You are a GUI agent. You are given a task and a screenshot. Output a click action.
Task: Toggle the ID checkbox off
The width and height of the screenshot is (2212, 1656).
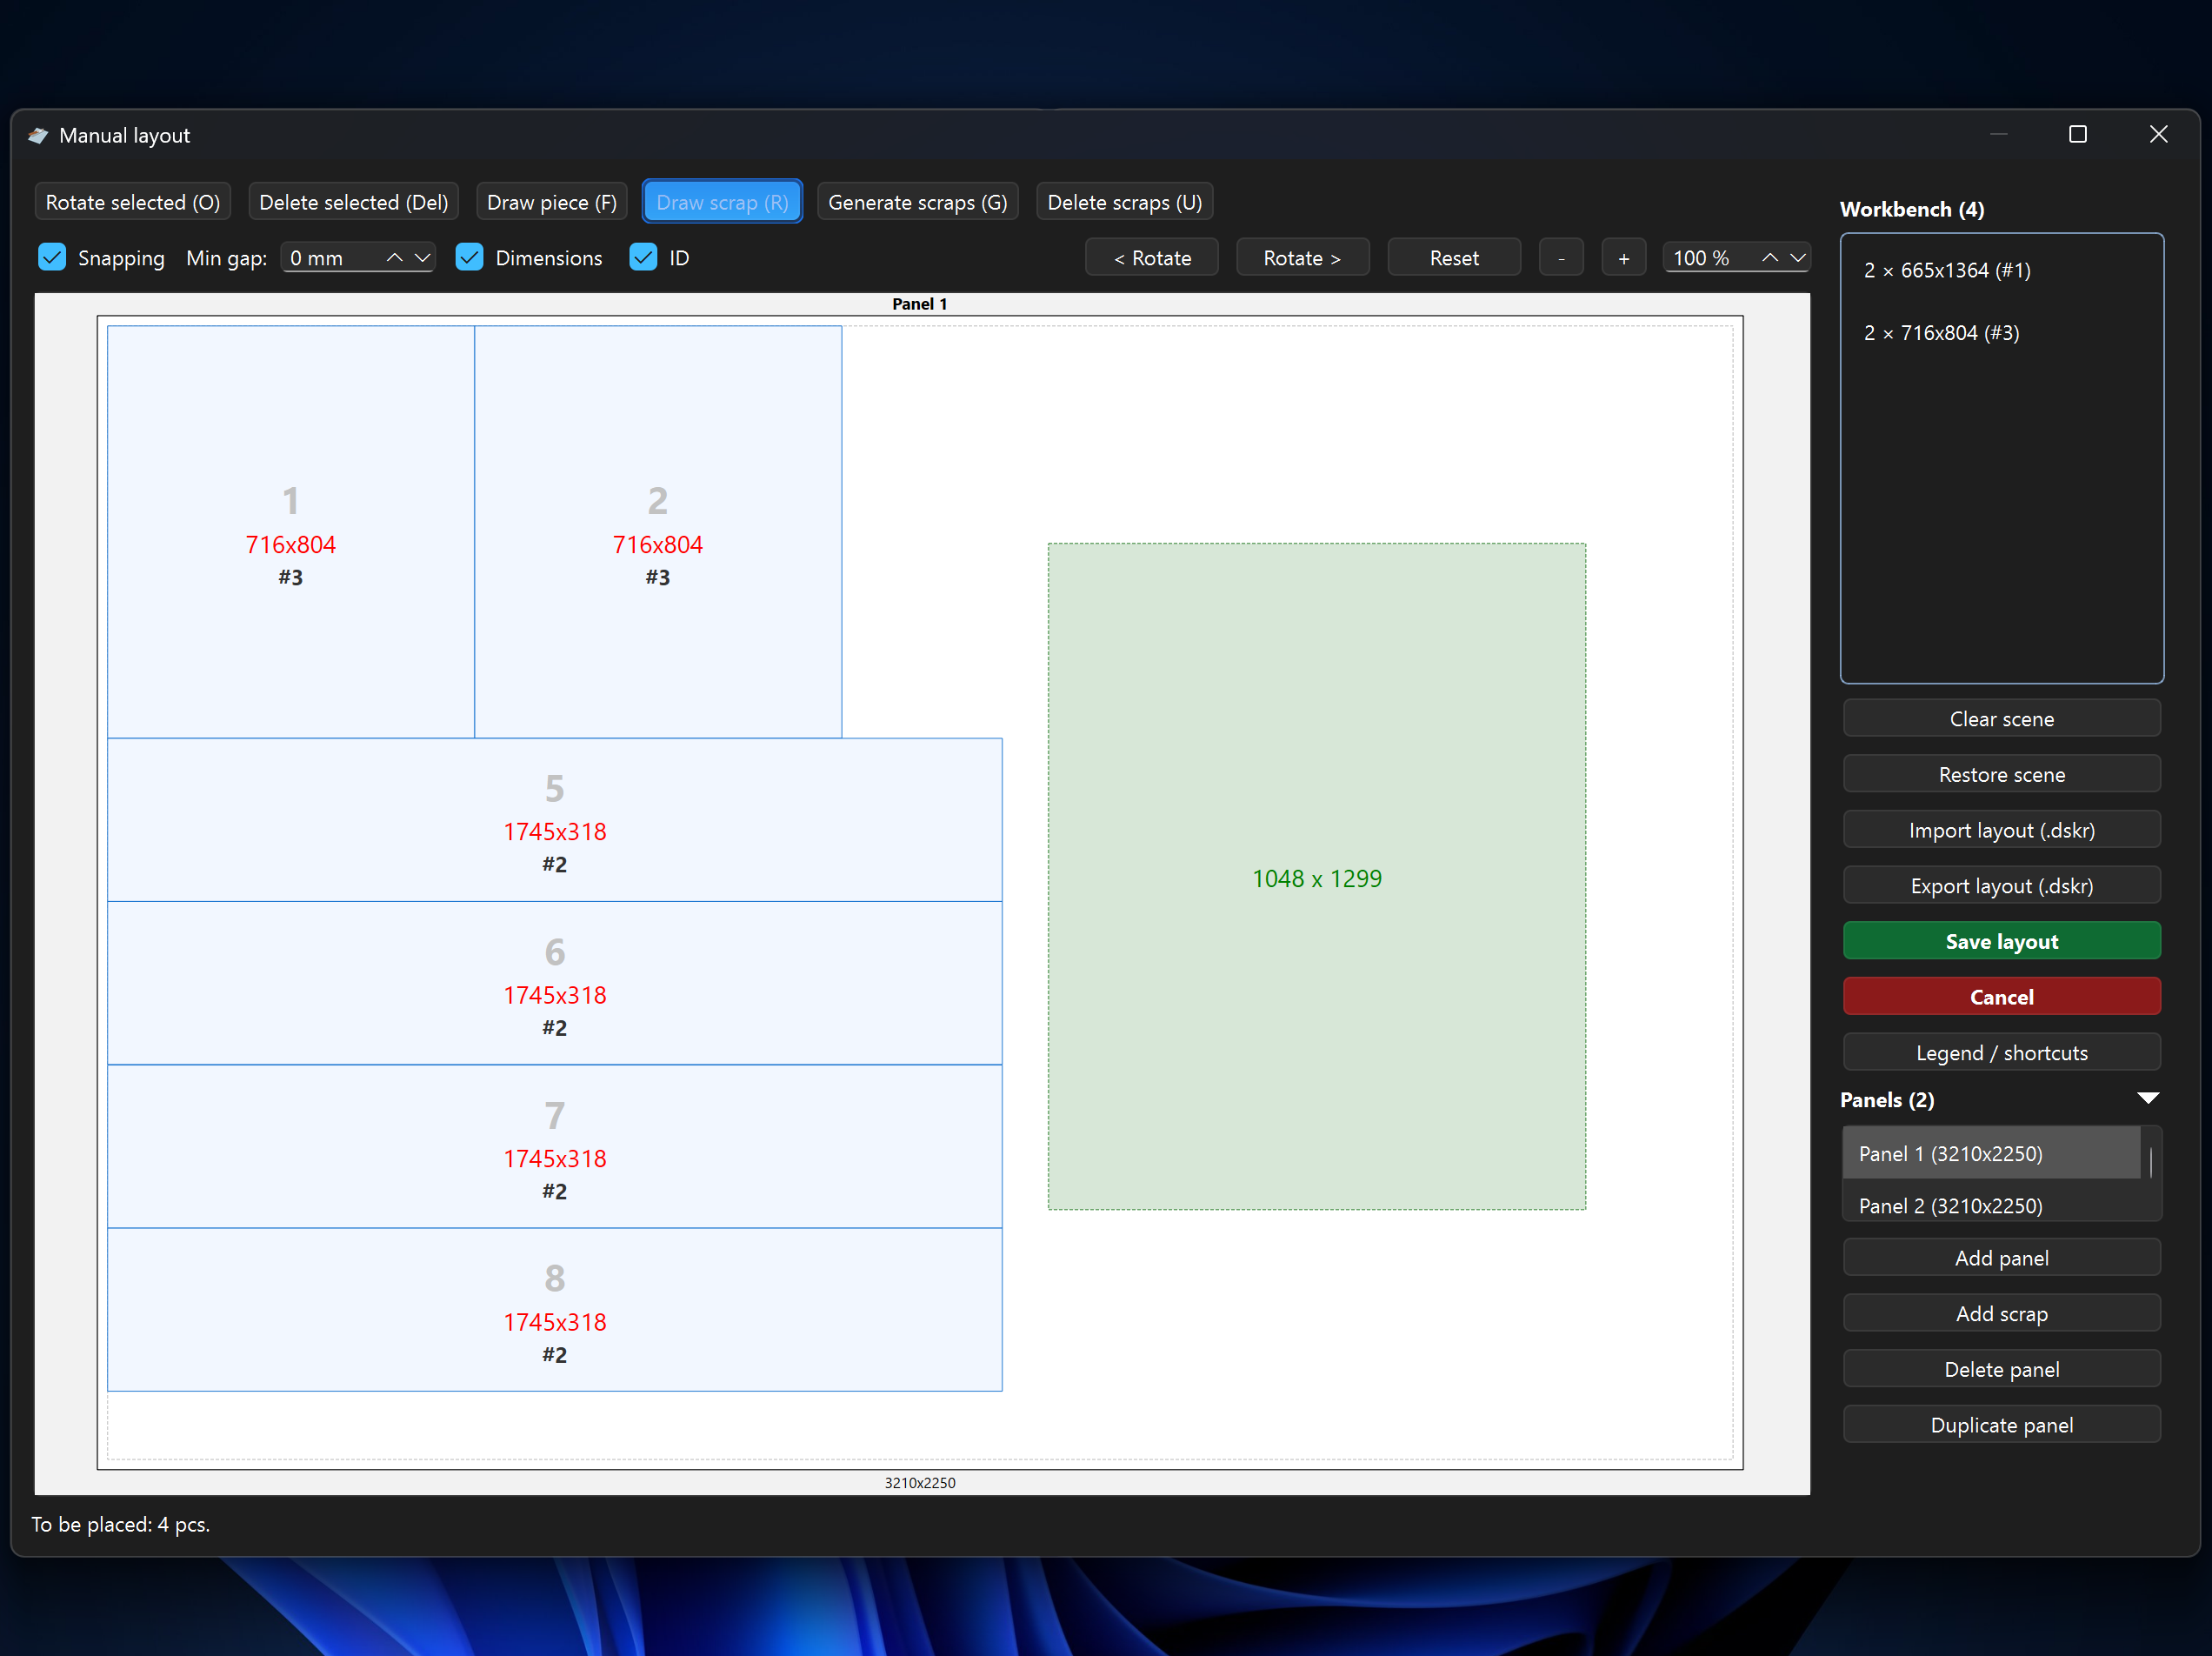tap(643, 258)
